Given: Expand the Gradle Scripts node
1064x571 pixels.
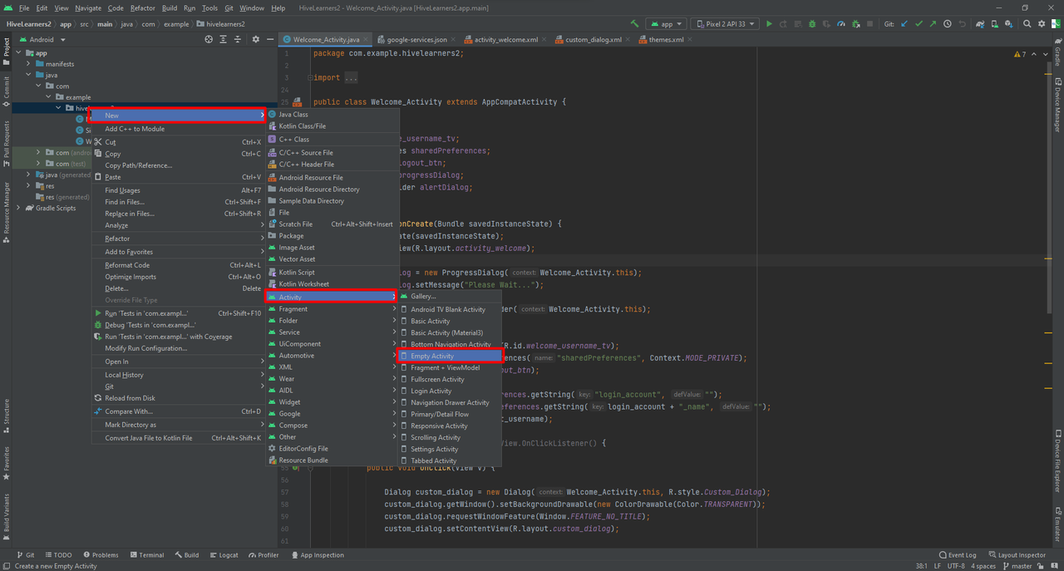Looking at the screenshot, I should [x=18, y=208].
